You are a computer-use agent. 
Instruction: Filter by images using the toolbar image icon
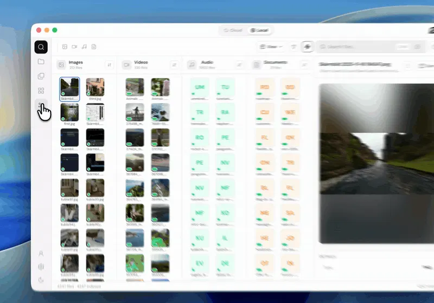(x=65, y=47)
